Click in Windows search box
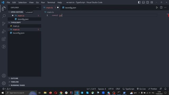Image resolution: width=169 pixels, height=95 pixels. [21, 93]
